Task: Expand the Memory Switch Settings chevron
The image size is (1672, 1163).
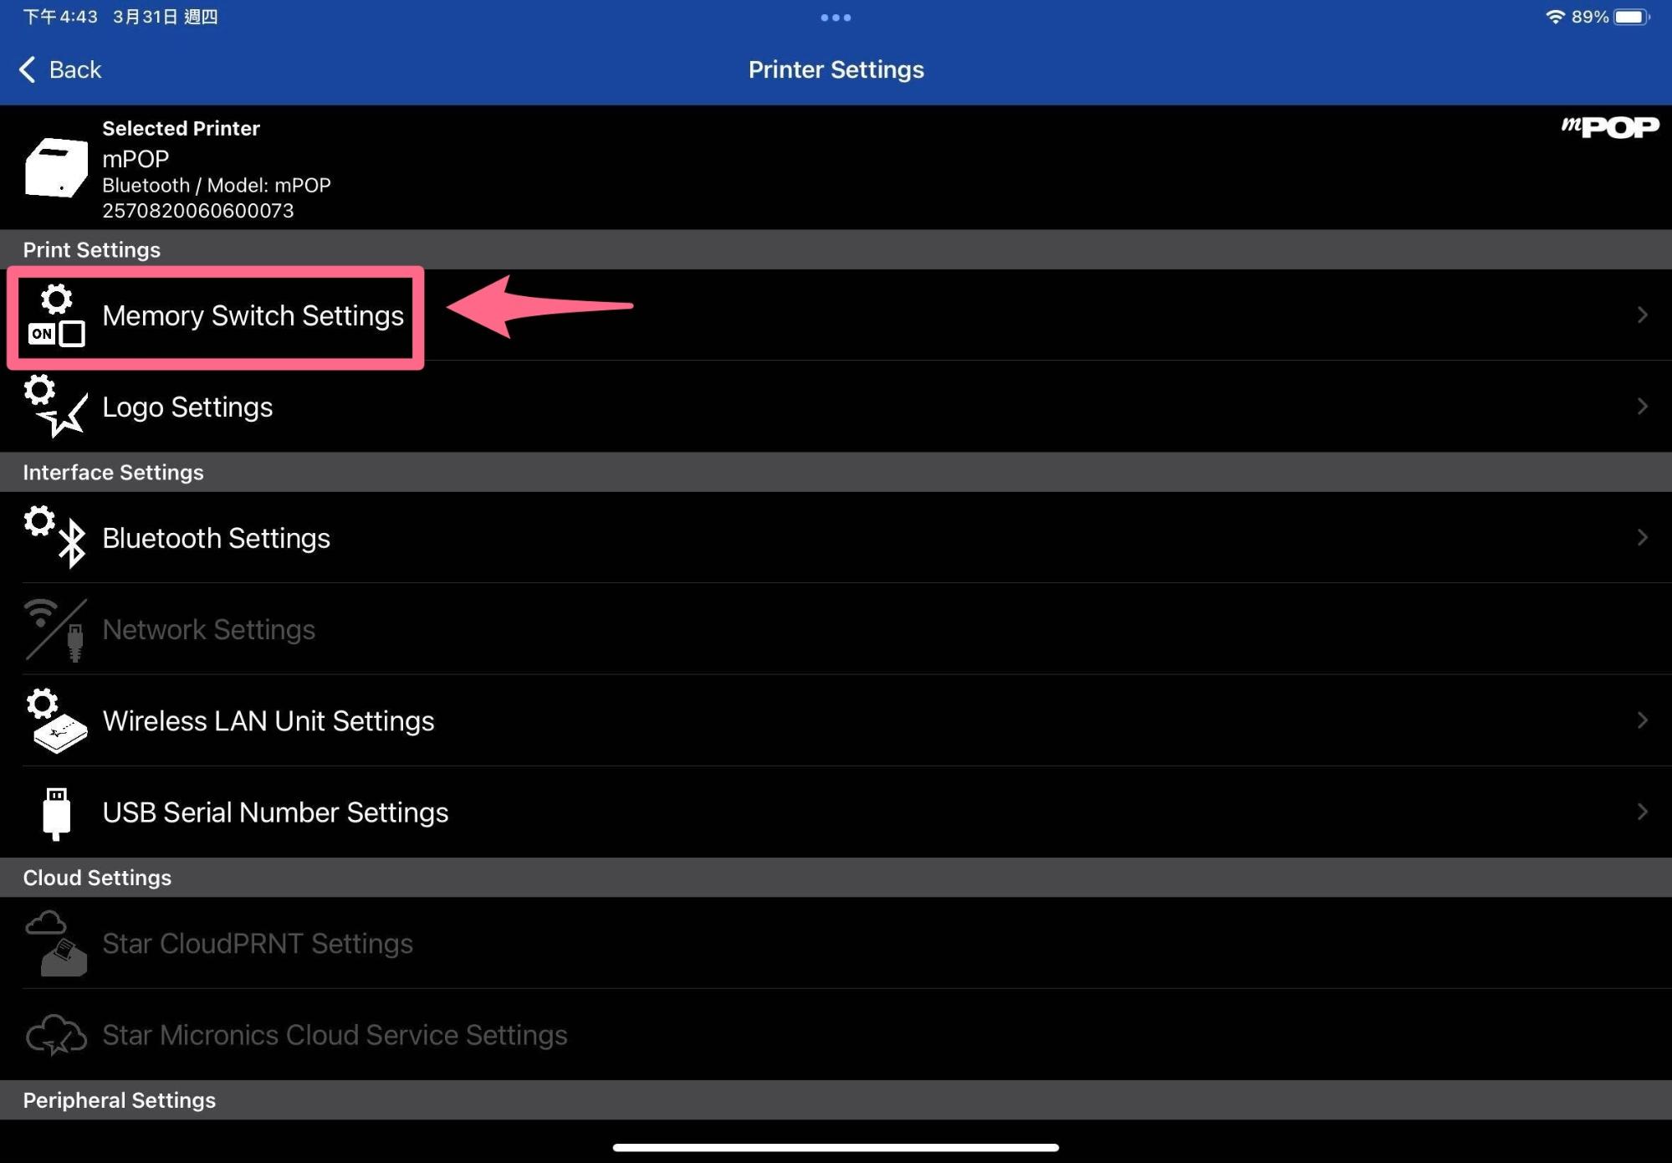Action: click(x=1643, y=315)
